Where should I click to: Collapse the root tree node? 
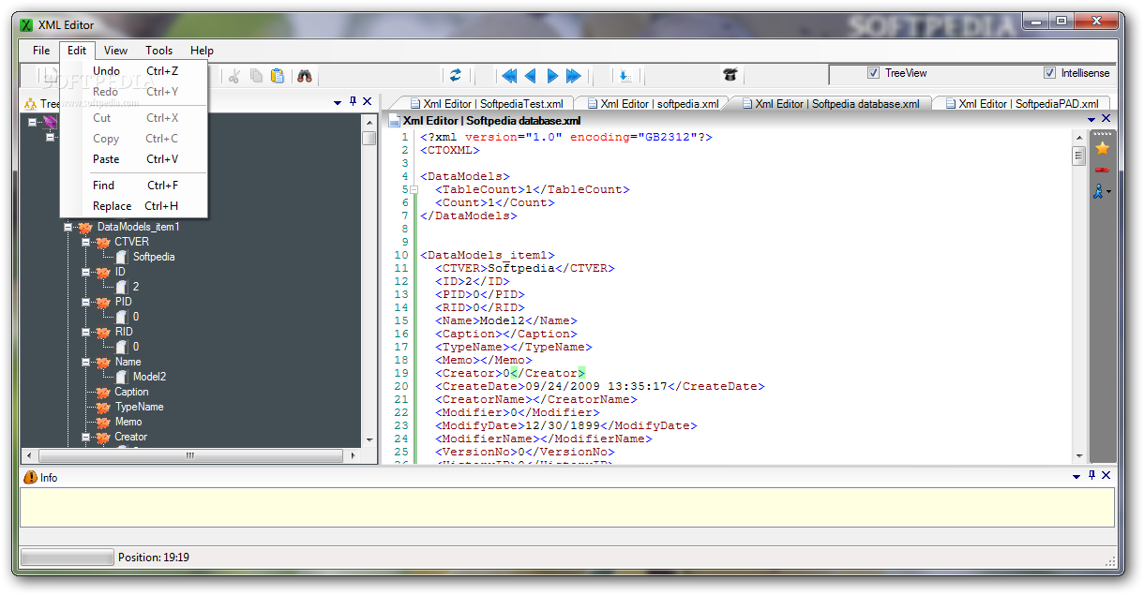click(33, 122)
